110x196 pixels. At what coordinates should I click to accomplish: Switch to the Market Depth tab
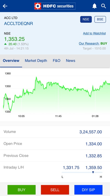pos(36,61)
